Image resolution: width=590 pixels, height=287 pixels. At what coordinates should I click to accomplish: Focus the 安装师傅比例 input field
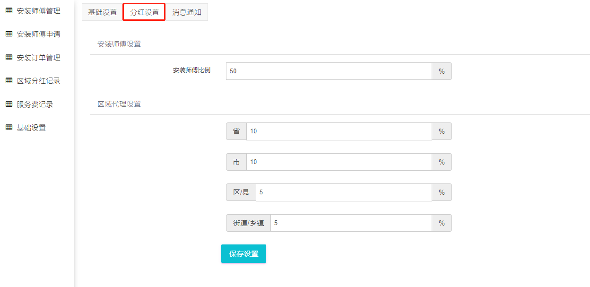click(x=329, y=71)
